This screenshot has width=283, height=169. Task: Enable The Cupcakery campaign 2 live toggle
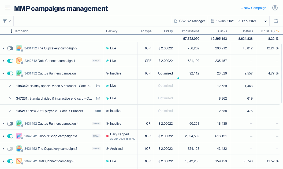coord(10,48)
